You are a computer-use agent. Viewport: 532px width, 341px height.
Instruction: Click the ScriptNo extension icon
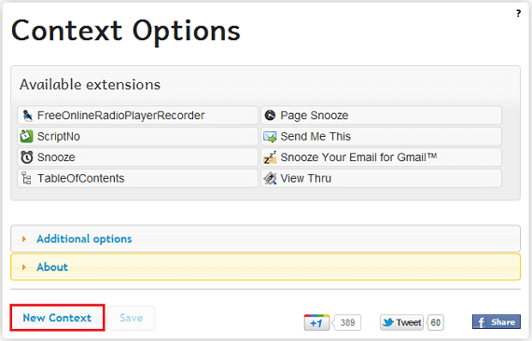pos(26,136)
